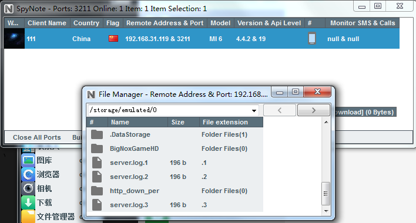416x223 pixels.
Task: Open the BigNoxGameHD folder icon
Action: pyautogui.click(x=97, y=148)
